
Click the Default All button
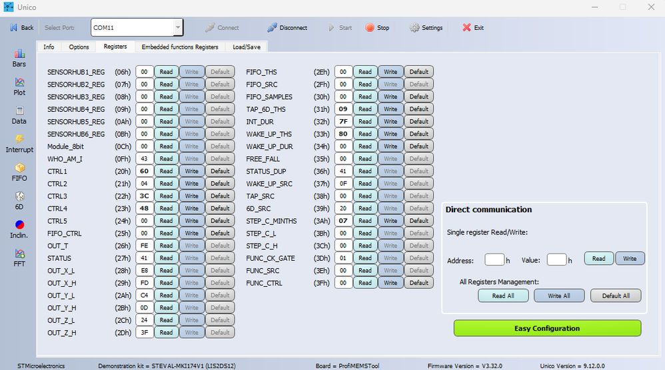(x=616, y=295)
